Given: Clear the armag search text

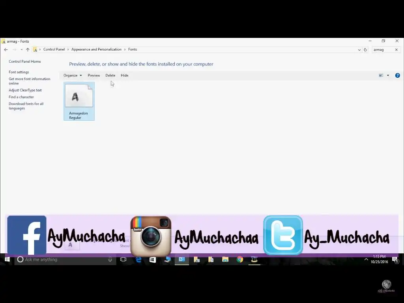Looking at the screenshot, I should pyautogui.click(x=396, y=50).
